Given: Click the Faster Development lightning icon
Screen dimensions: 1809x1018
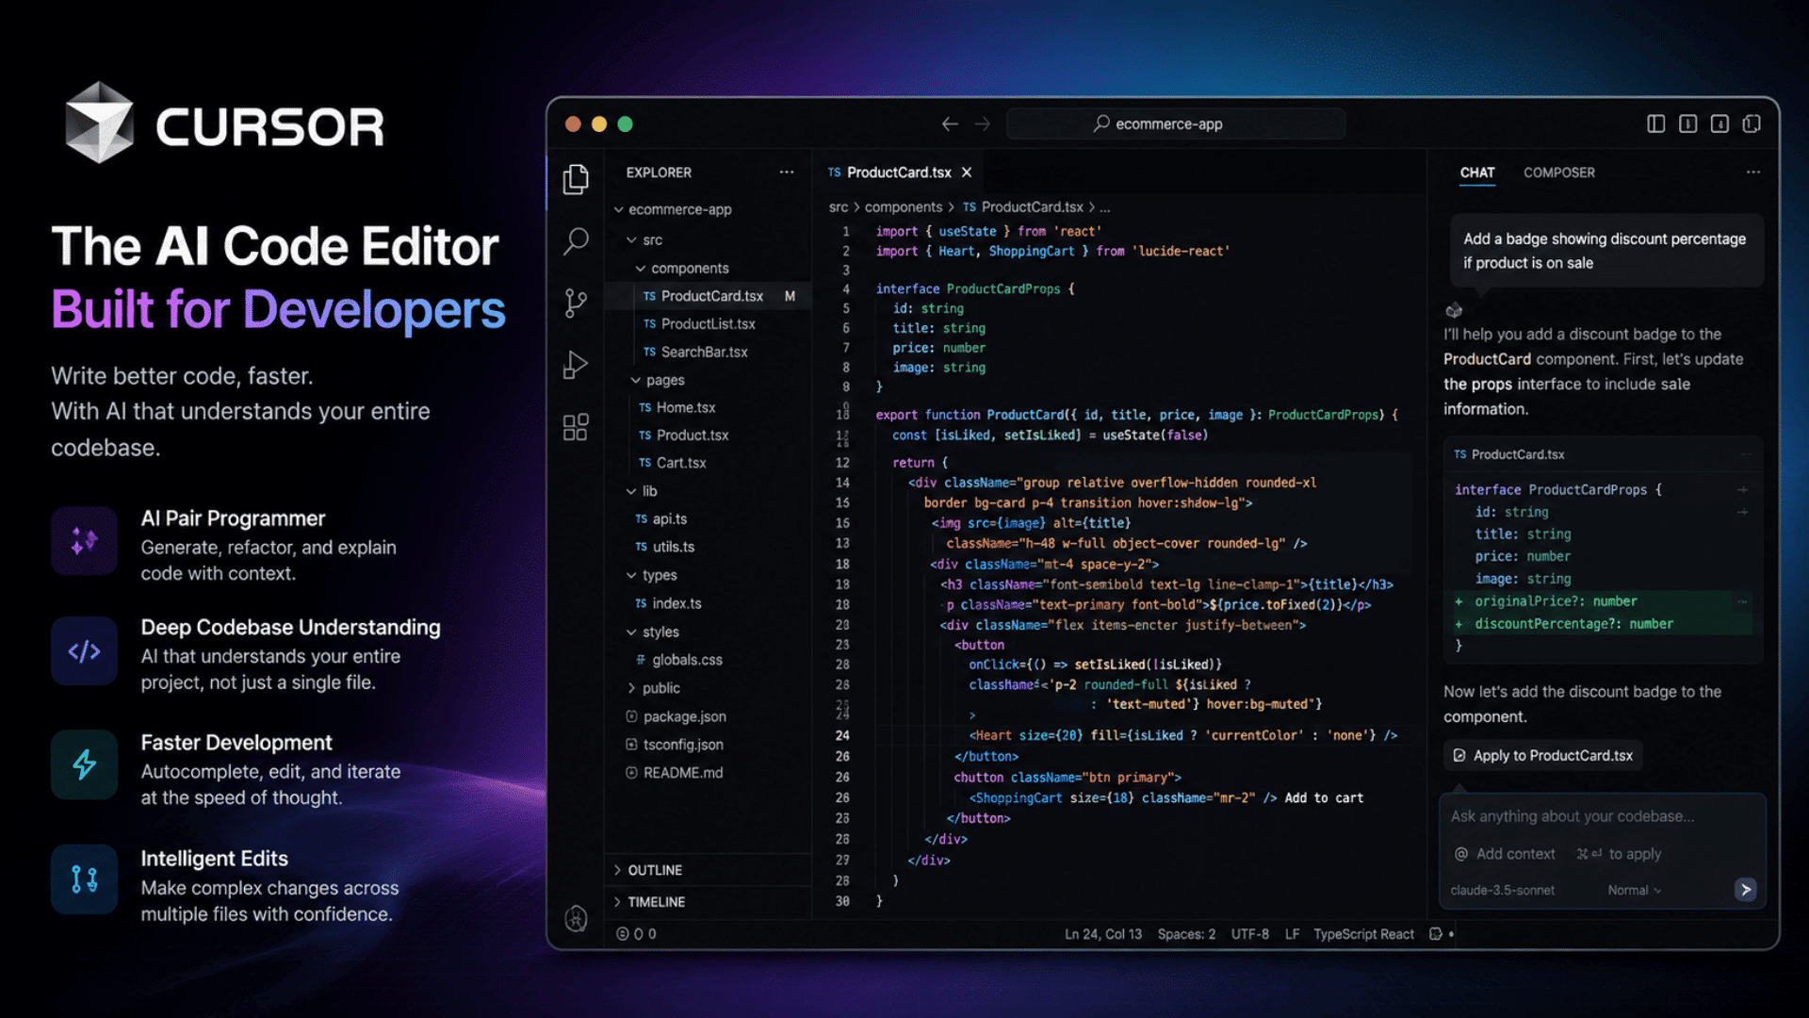Looking at the screenshot, I should [84, 764].
